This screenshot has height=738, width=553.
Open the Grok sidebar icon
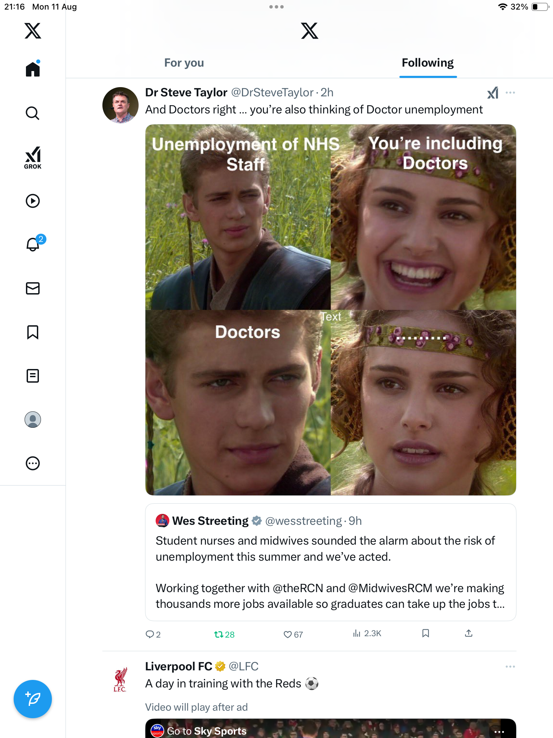pos(33,158)
